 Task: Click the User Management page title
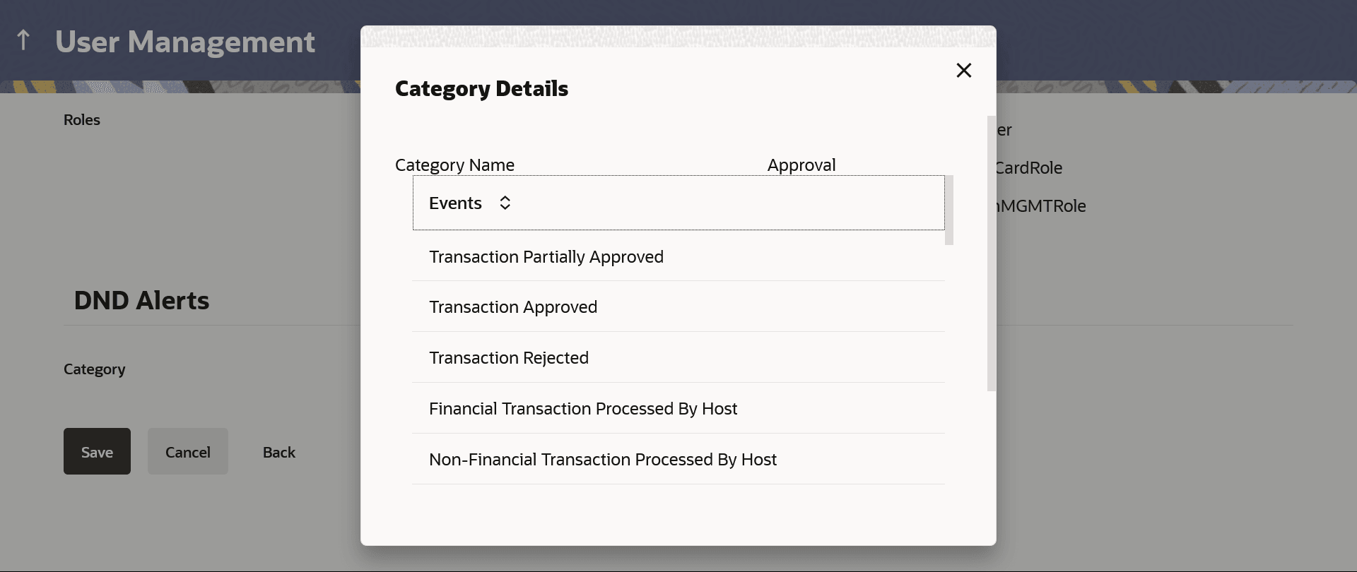click(x=185, y=42)
